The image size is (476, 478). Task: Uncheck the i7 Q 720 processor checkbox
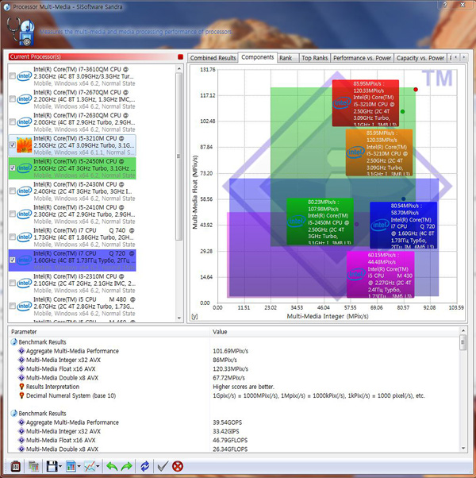pos(13,260)
